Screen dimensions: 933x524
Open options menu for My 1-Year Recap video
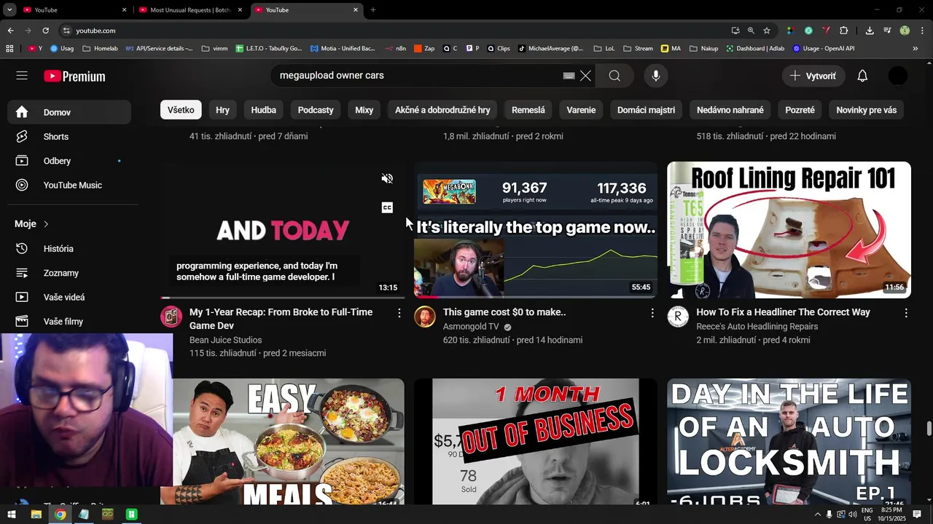[x=399, y=313]
